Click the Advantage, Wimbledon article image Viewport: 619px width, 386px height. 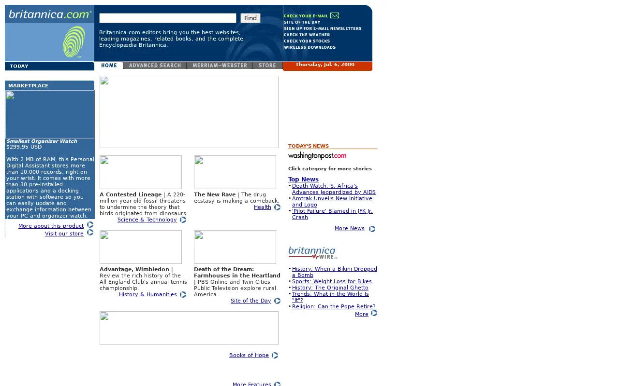click(141, 247)
